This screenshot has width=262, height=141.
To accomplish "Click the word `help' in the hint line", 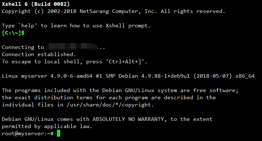I will [28, 26].
